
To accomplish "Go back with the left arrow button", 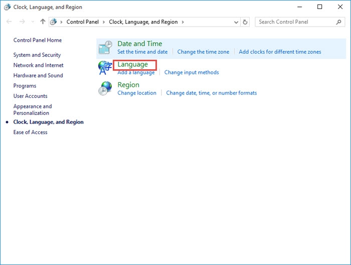I will 9,22.
